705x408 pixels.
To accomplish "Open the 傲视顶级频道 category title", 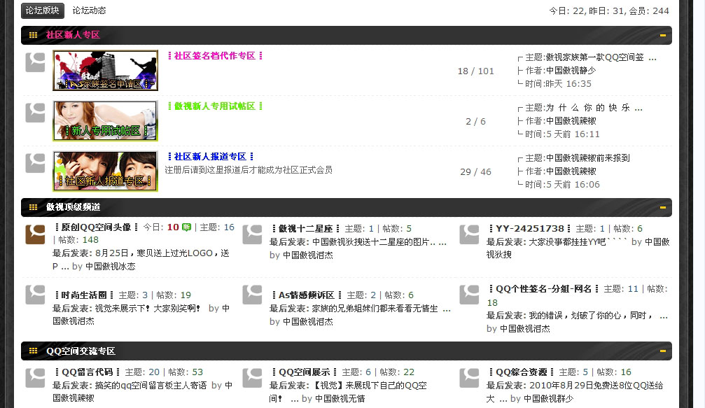I will [73, 207].
